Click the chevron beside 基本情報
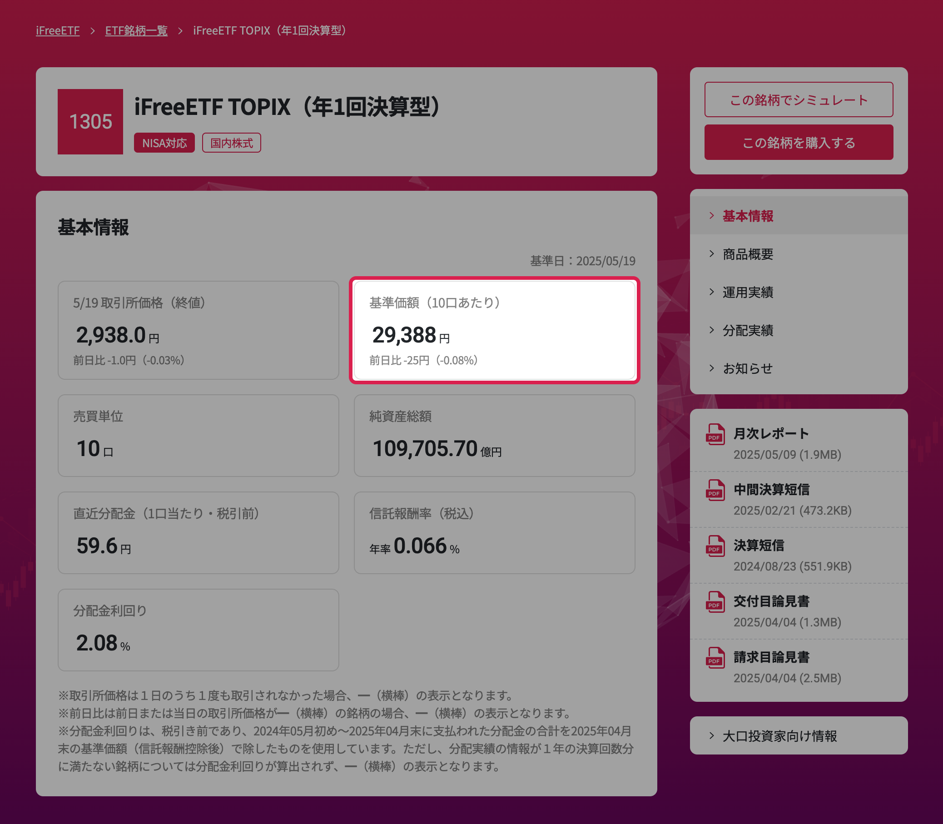 point(712,216)
